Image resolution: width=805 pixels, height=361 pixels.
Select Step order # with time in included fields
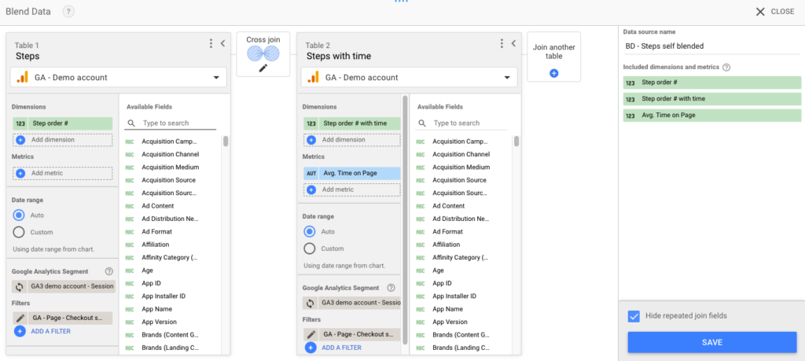(x=712, y=99)
